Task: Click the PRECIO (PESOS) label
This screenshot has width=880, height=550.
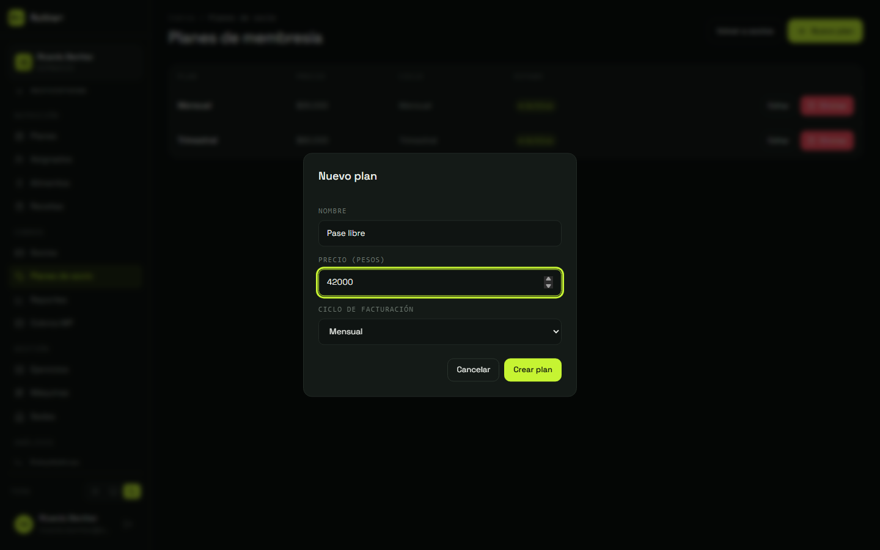Action: 351,260
